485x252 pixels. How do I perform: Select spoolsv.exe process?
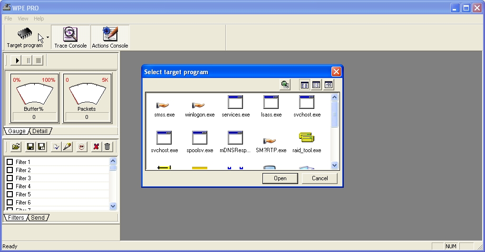click(x=200, y=142)
